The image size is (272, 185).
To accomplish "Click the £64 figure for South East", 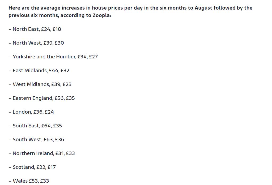I will [x=46, y=126].
